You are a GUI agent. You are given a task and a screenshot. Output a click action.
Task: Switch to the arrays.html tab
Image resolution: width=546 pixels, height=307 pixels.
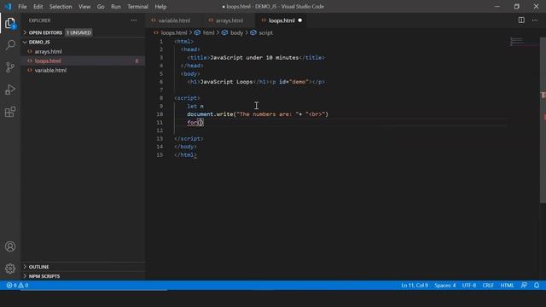click(x=229, y=20)
